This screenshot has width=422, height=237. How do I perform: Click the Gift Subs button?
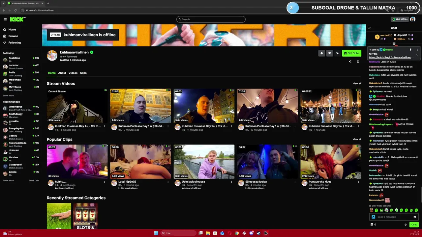tap(351, 53)
